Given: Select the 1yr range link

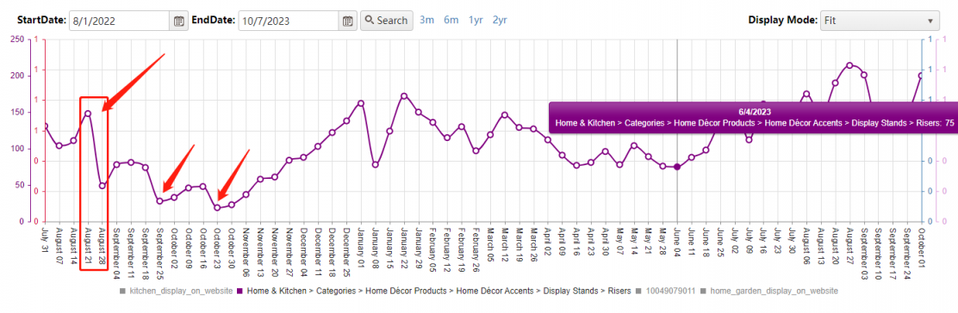Looking at the screenshot, I should [476, 20].
